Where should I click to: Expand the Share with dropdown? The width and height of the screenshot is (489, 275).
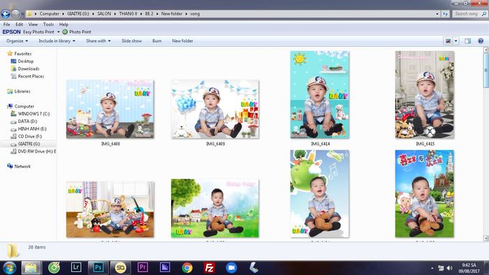(98, 40)
